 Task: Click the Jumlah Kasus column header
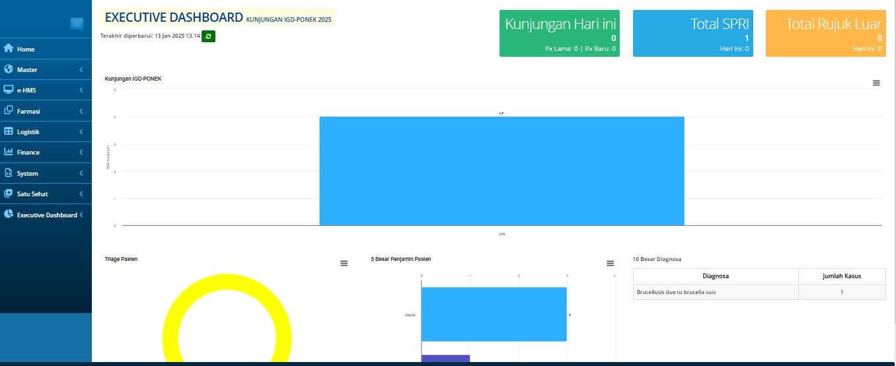point(842,276)
